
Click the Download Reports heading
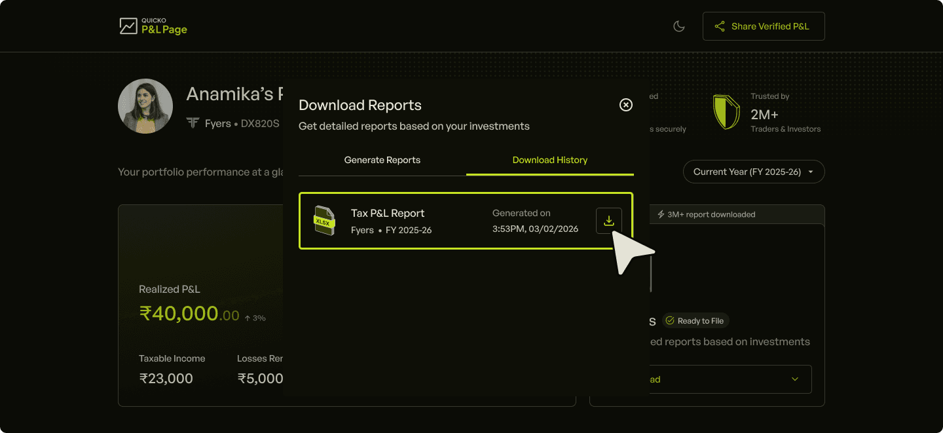pos(360,105)
